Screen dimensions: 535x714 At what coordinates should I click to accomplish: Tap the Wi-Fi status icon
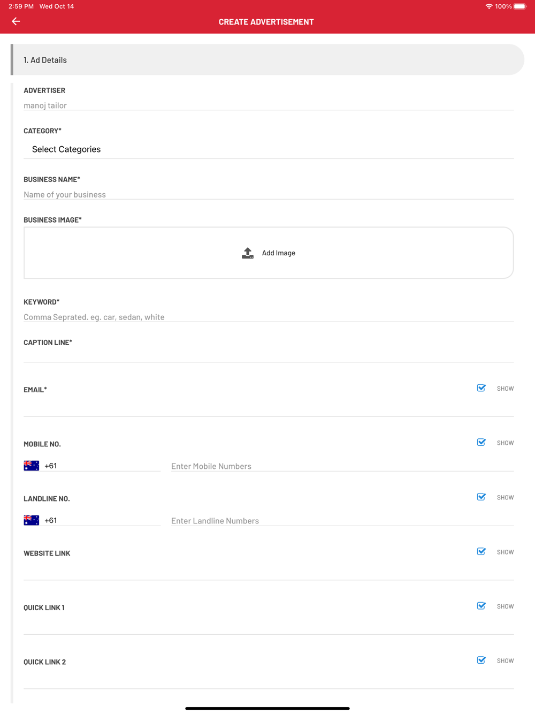(489, 6)
